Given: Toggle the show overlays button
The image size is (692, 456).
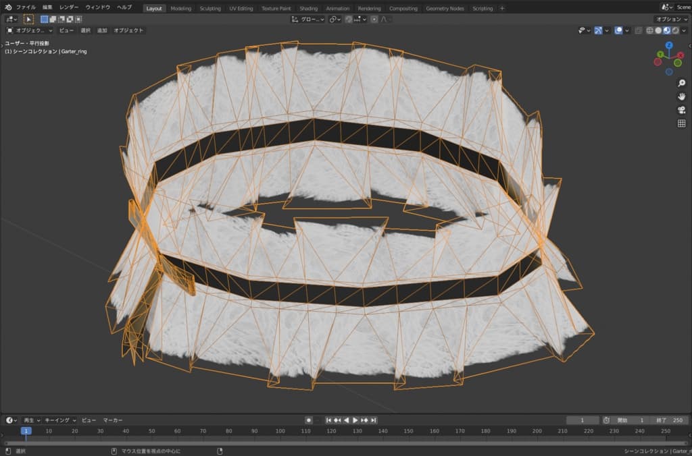Looking at the screenshot, I should pyautogui.click(x=618, y=30).
